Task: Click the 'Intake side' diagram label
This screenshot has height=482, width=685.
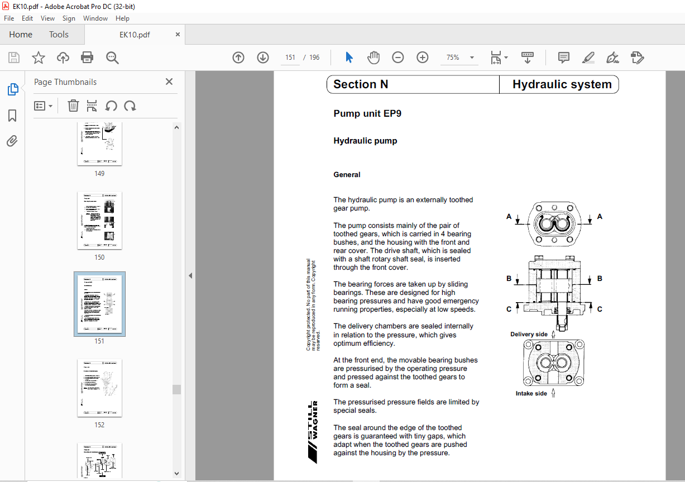Action: [531, 394]
